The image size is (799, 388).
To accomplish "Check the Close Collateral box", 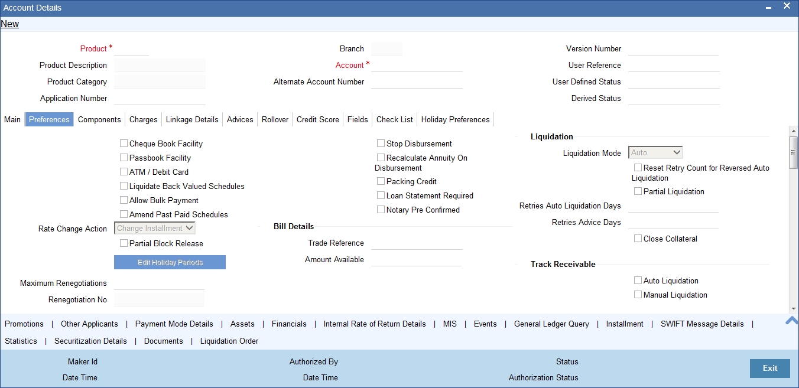I will click(x=638, y=239).
